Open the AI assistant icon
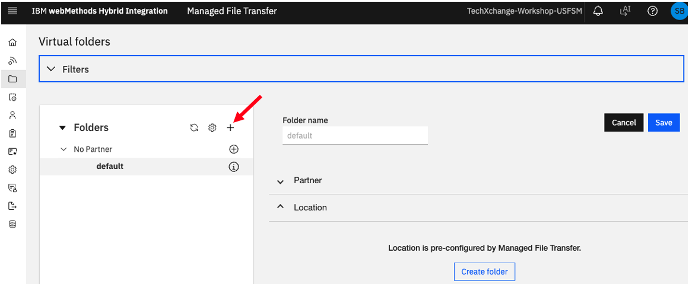The width and height of the screenshot is (689, 284). [626, 11]
